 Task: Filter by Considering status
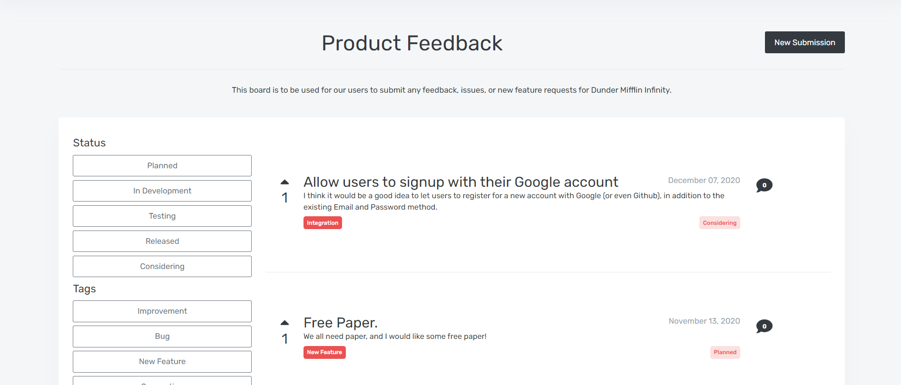tap(162, 266)
